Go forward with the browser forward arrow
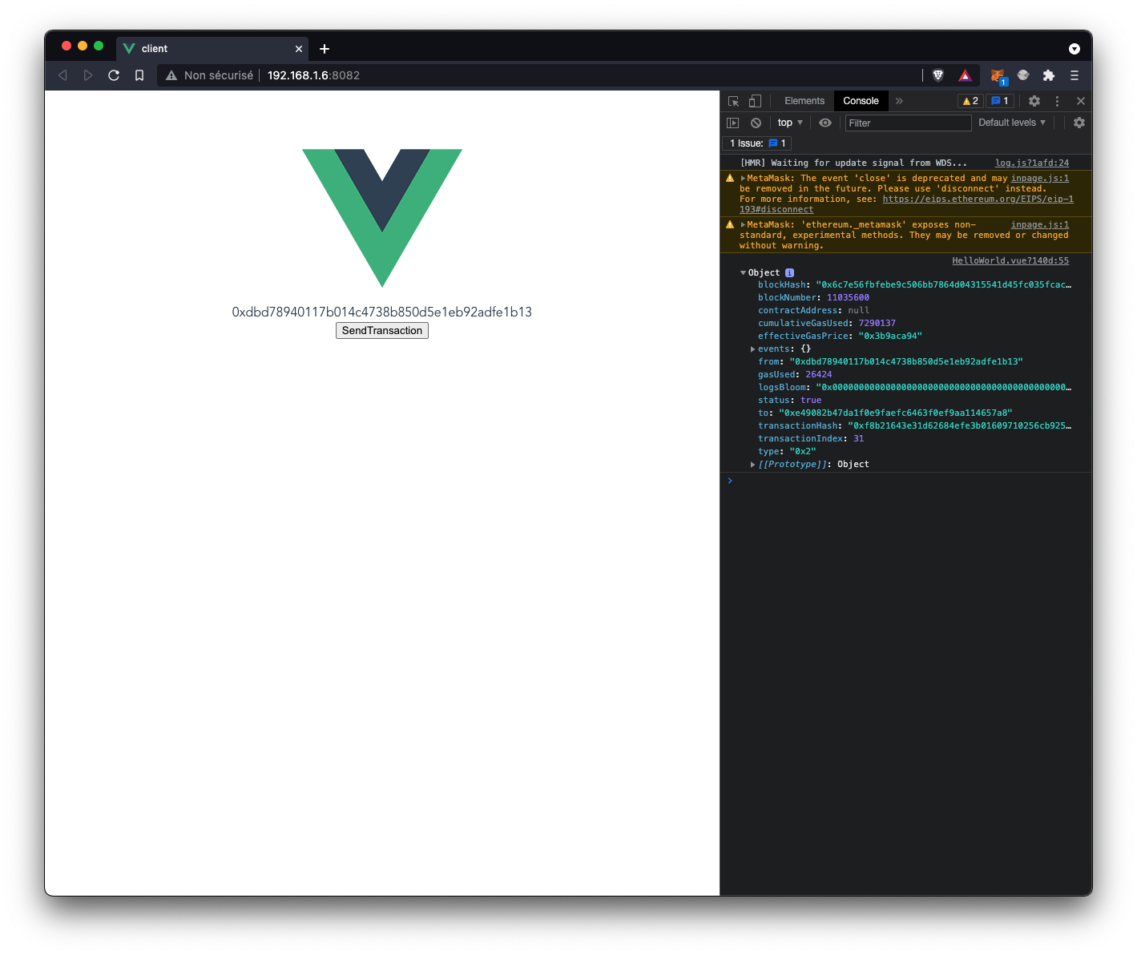 pyautogui.click(x=88, y=75)
